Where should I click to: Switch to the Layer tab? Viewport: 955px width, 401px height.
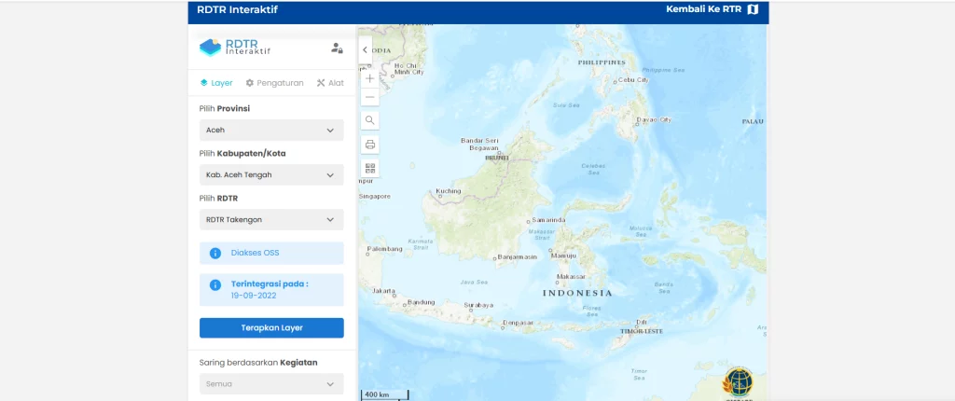216,82
